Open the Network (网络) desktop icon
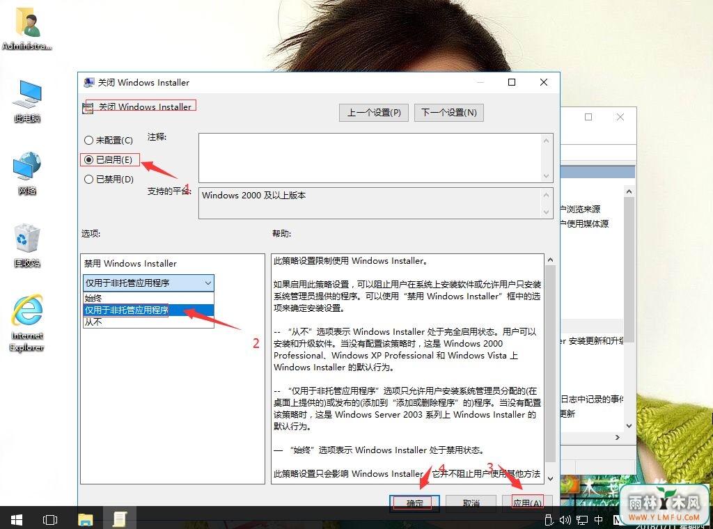This screenshot has height=529, width=713. (x=27, y=173)
